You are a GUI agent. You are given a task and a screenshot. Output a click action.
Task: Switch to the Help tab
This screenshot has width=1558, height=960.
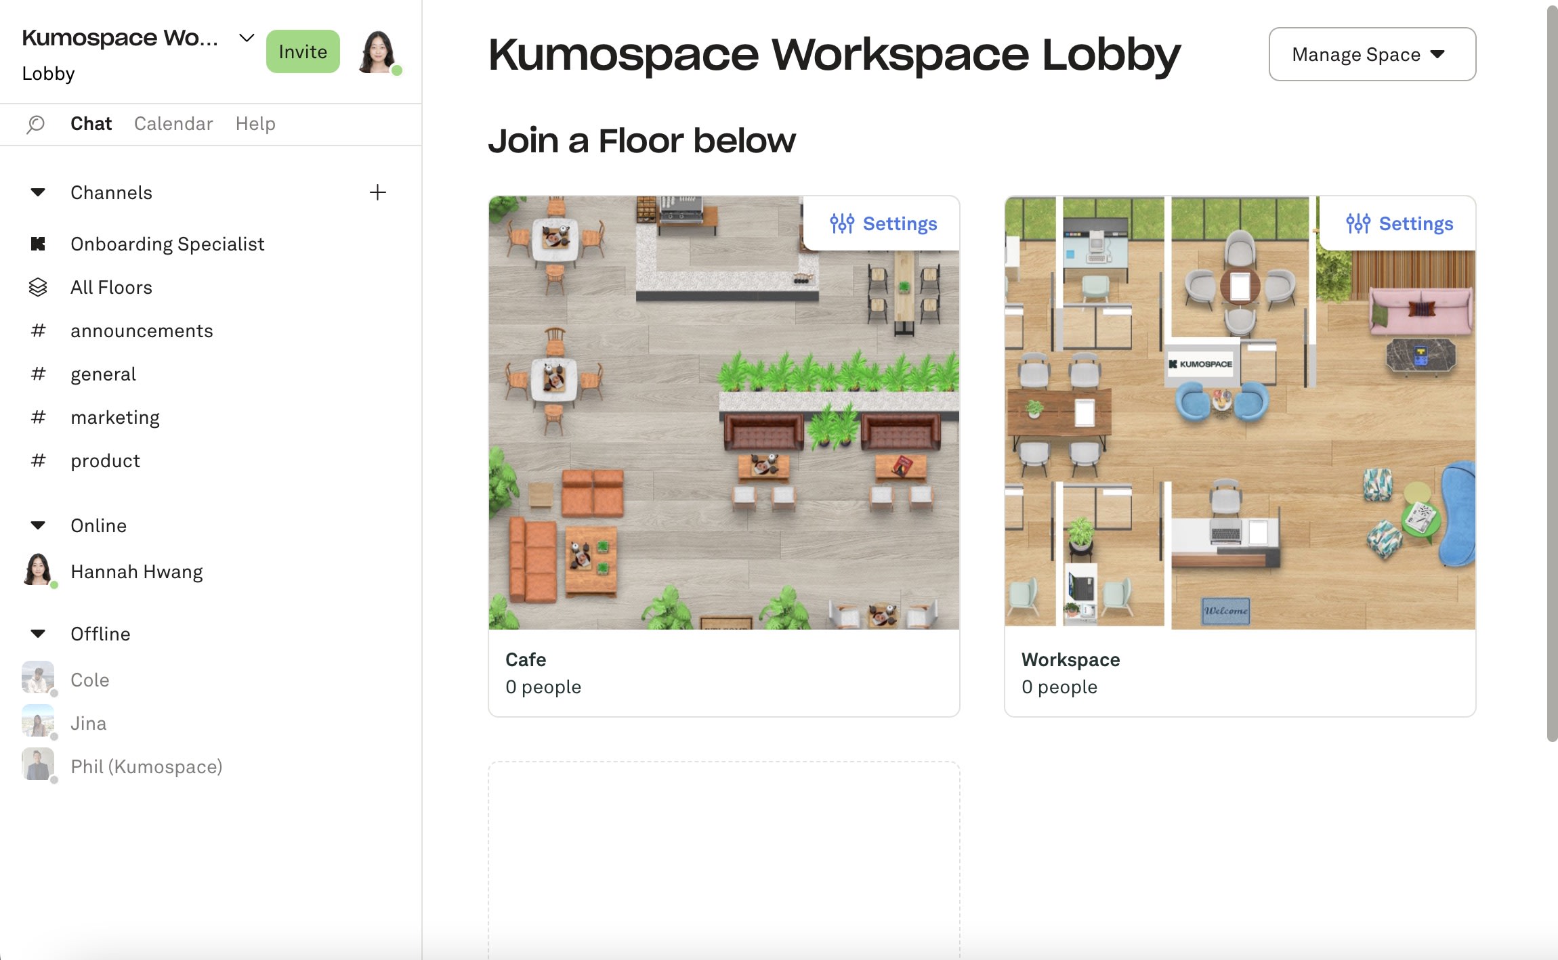tap(255, 124)
